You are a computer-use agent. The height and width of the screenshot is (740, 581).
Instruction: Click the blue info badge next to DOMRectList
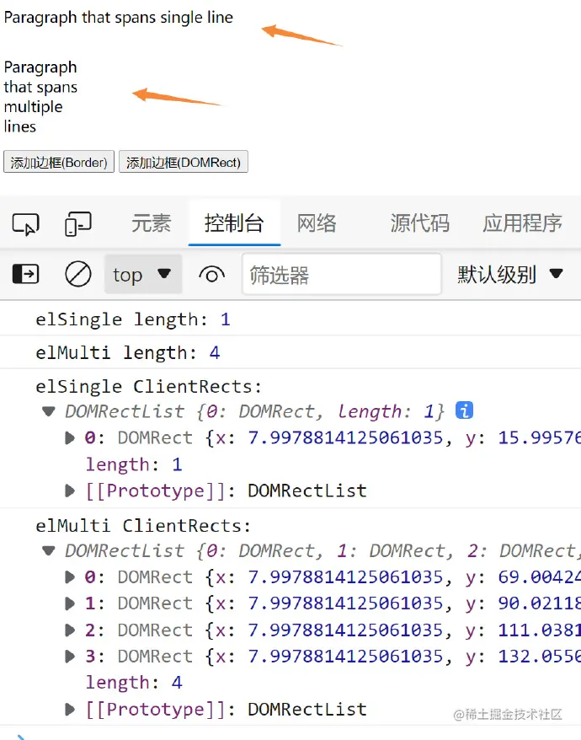pos(464,410)
